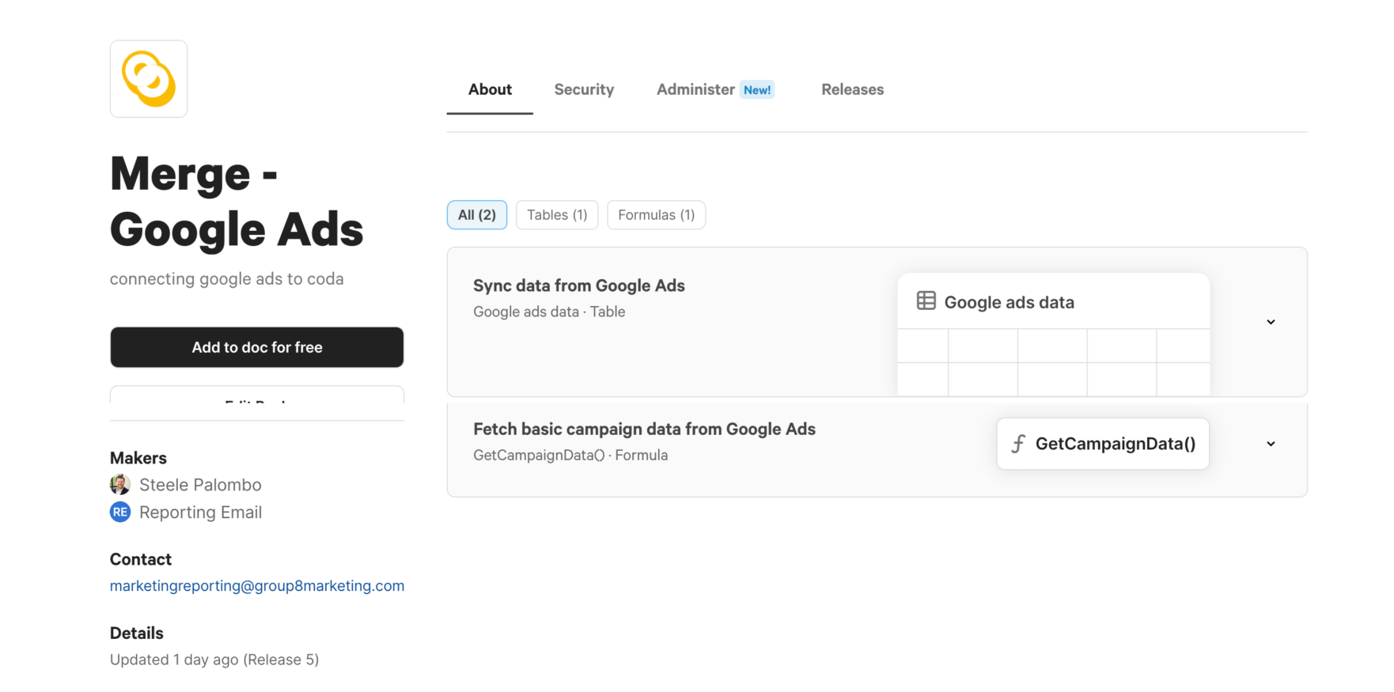Select the About tab

490,90
